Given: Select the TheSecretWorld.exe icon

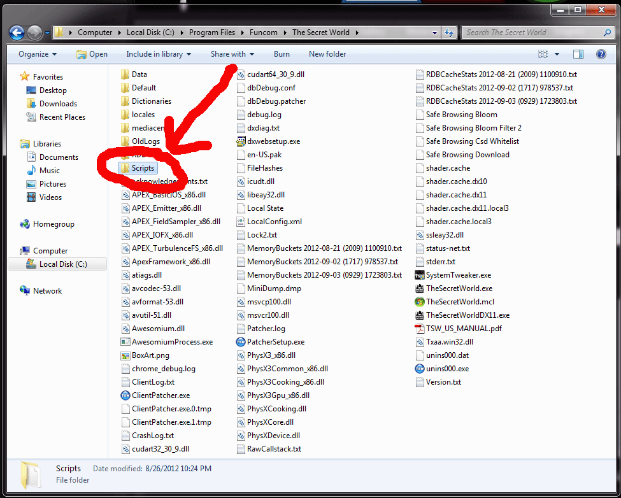Looking at the screenshot, I should tap(419, 288).
